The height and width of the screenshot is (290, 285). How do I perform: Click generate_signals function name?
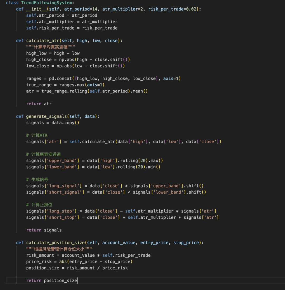click(x=46, y=116)
